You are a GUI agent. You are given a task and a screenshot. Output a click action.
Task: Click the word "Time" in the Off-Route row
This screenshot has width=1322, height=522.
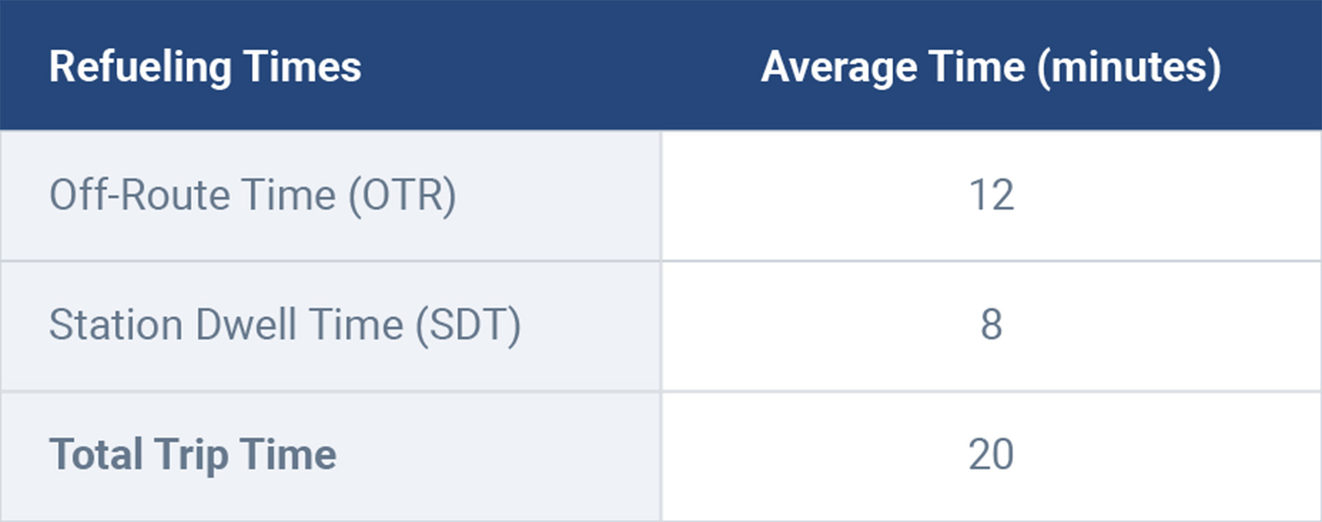(x=288, y=195)
